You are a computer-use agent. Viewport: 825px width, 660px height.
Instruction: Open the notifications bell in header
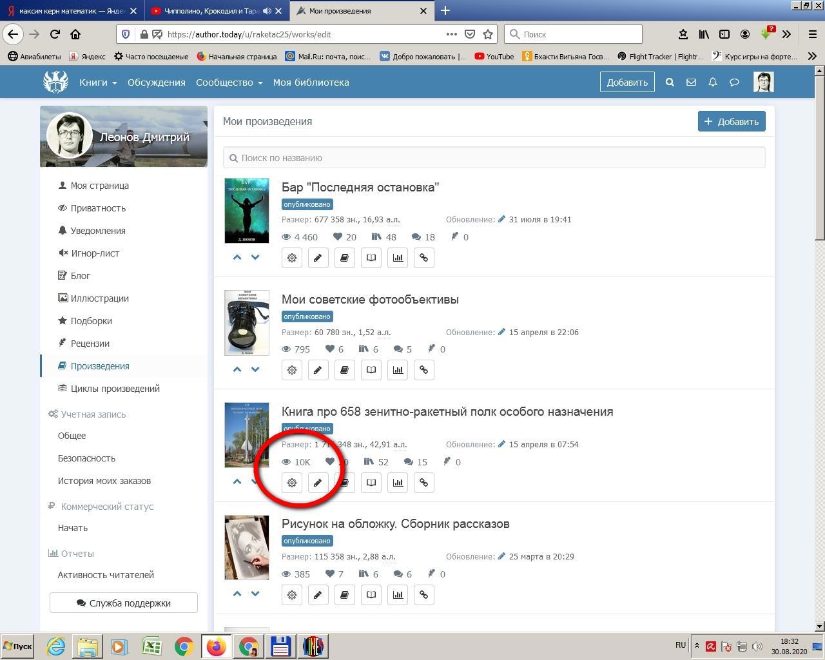click(712, 82)
